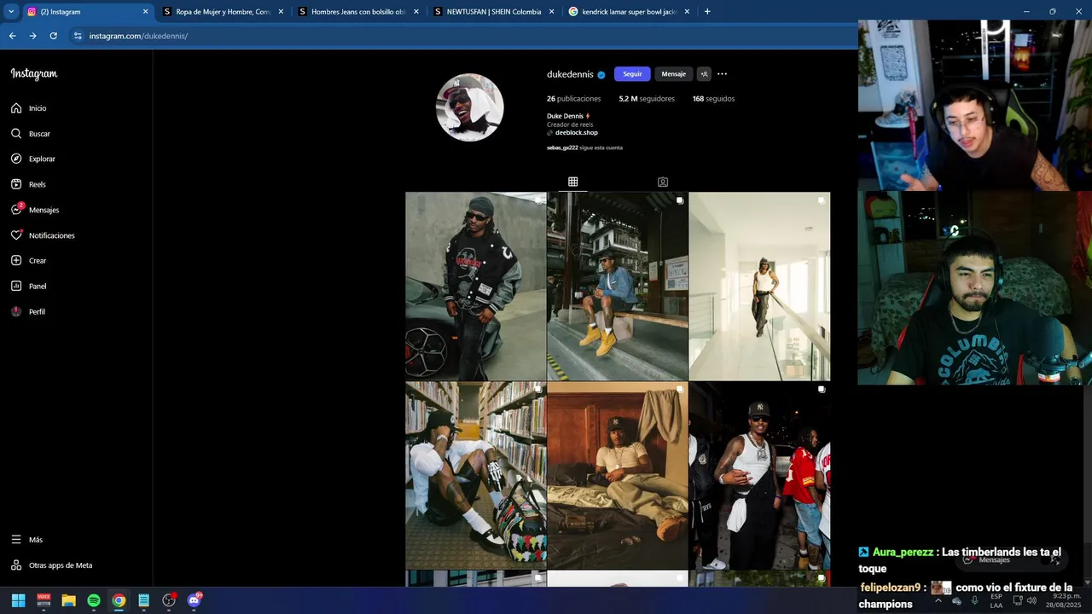Switch to the tagged photos tab
The image size is (1092, 614).
(663, 182)
